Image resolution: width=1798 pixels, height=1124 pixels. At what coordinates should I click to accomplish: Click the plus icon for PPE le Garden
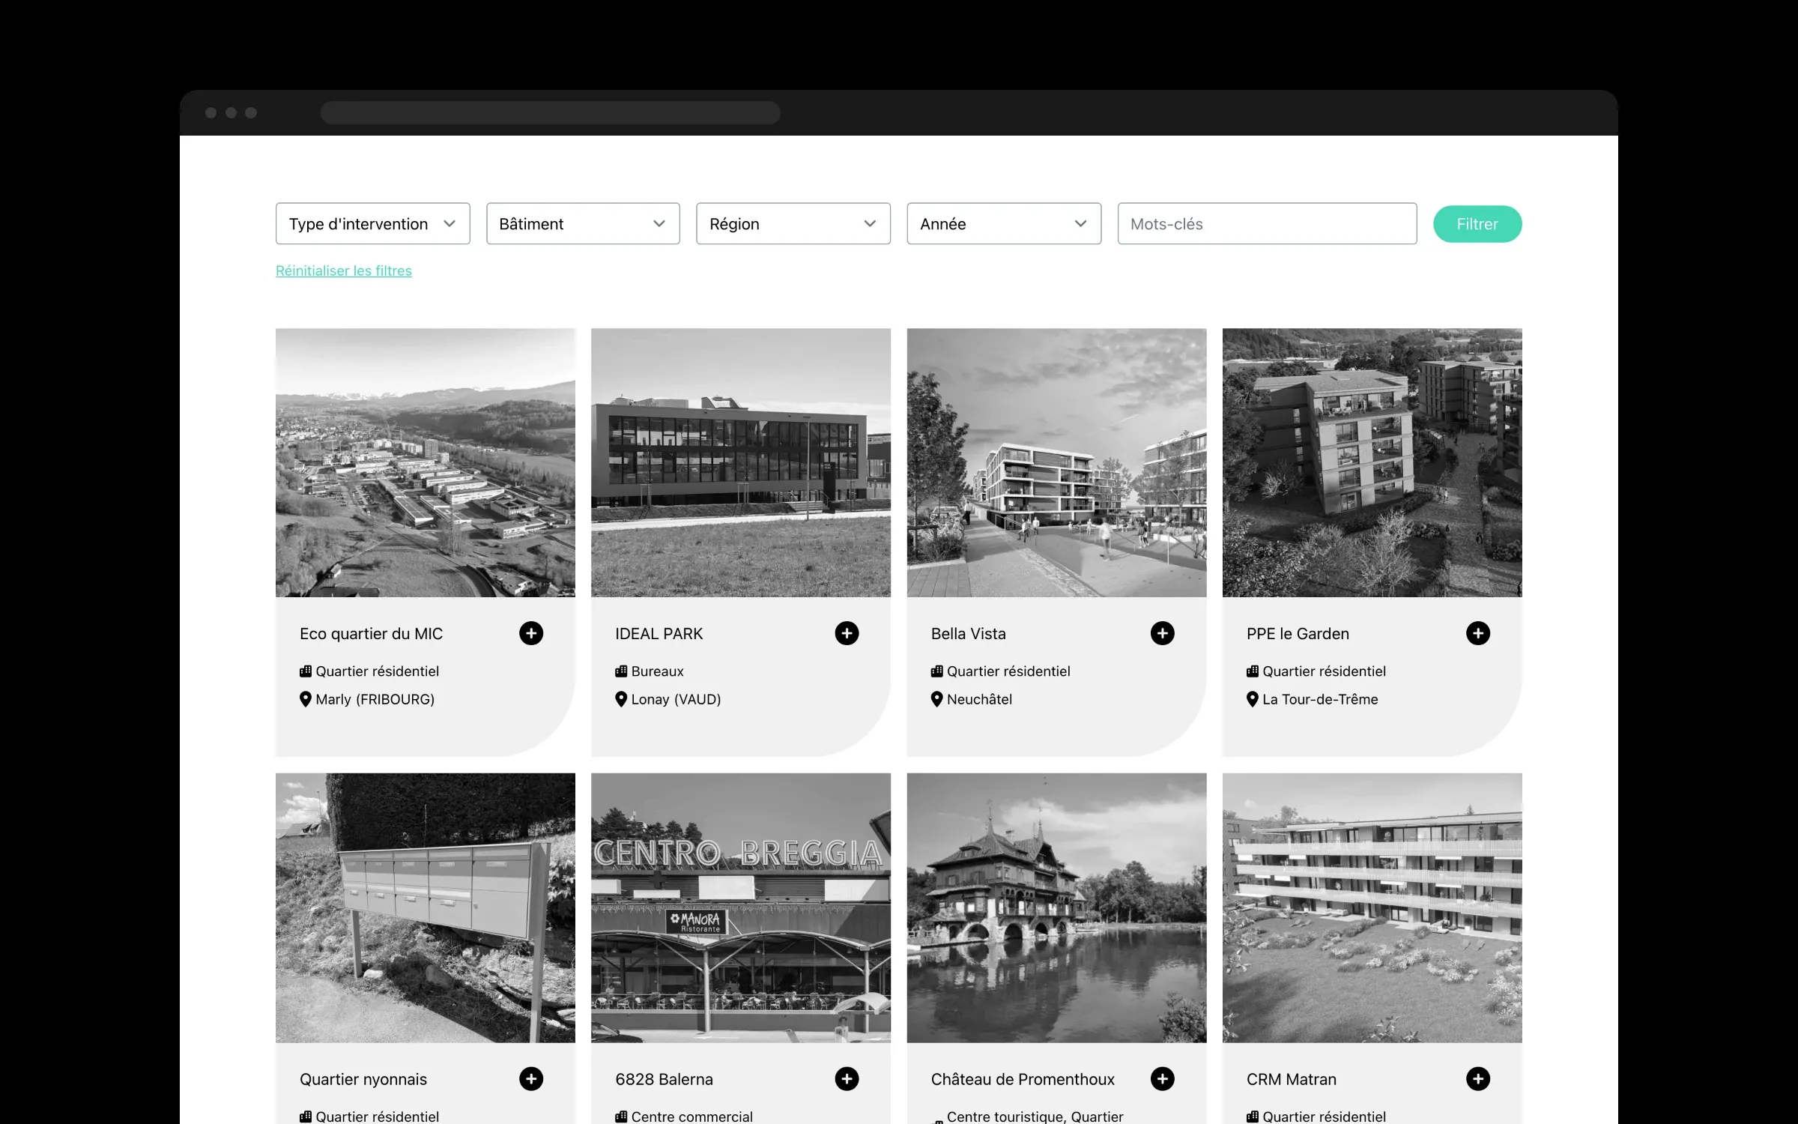click(x=1477, y=633)
